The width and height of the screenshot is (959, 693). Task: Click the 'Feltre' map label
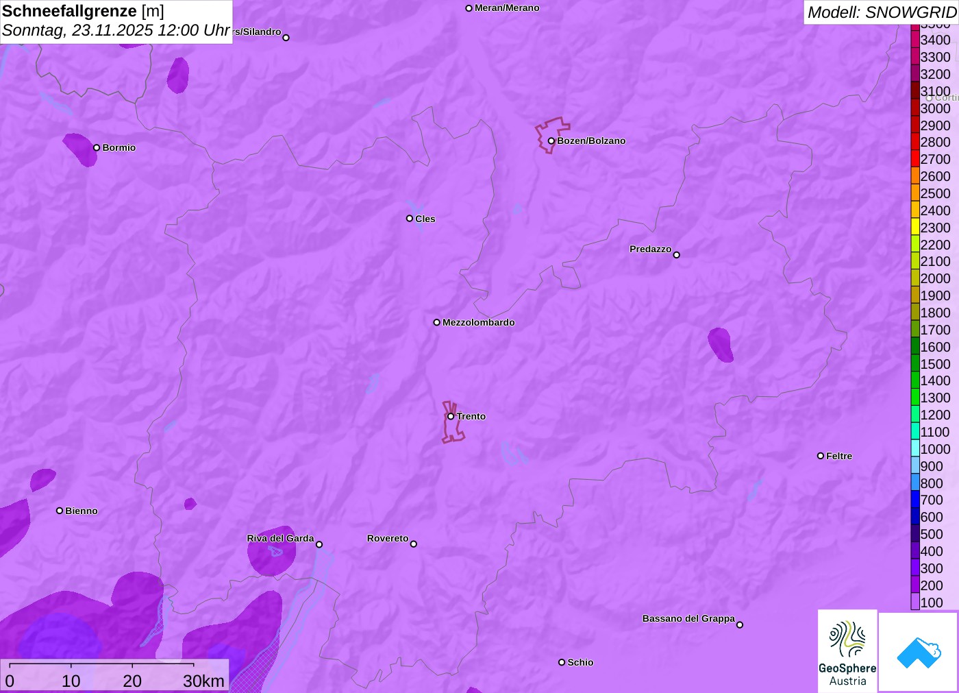click(839, 456)
